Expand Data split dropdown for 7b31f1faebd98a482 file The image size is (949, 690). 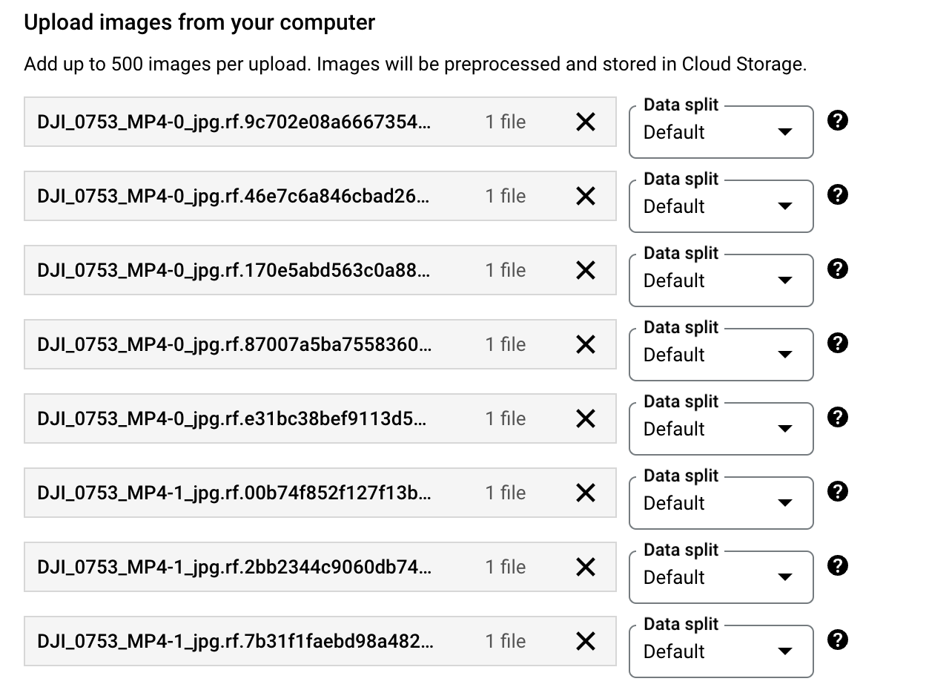pos(721,651)
